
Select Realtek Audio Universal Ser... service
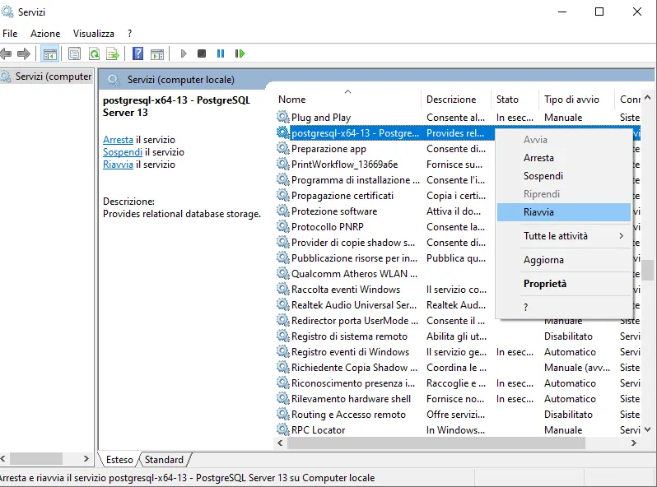pyautogui.click(x=354, y=305)
